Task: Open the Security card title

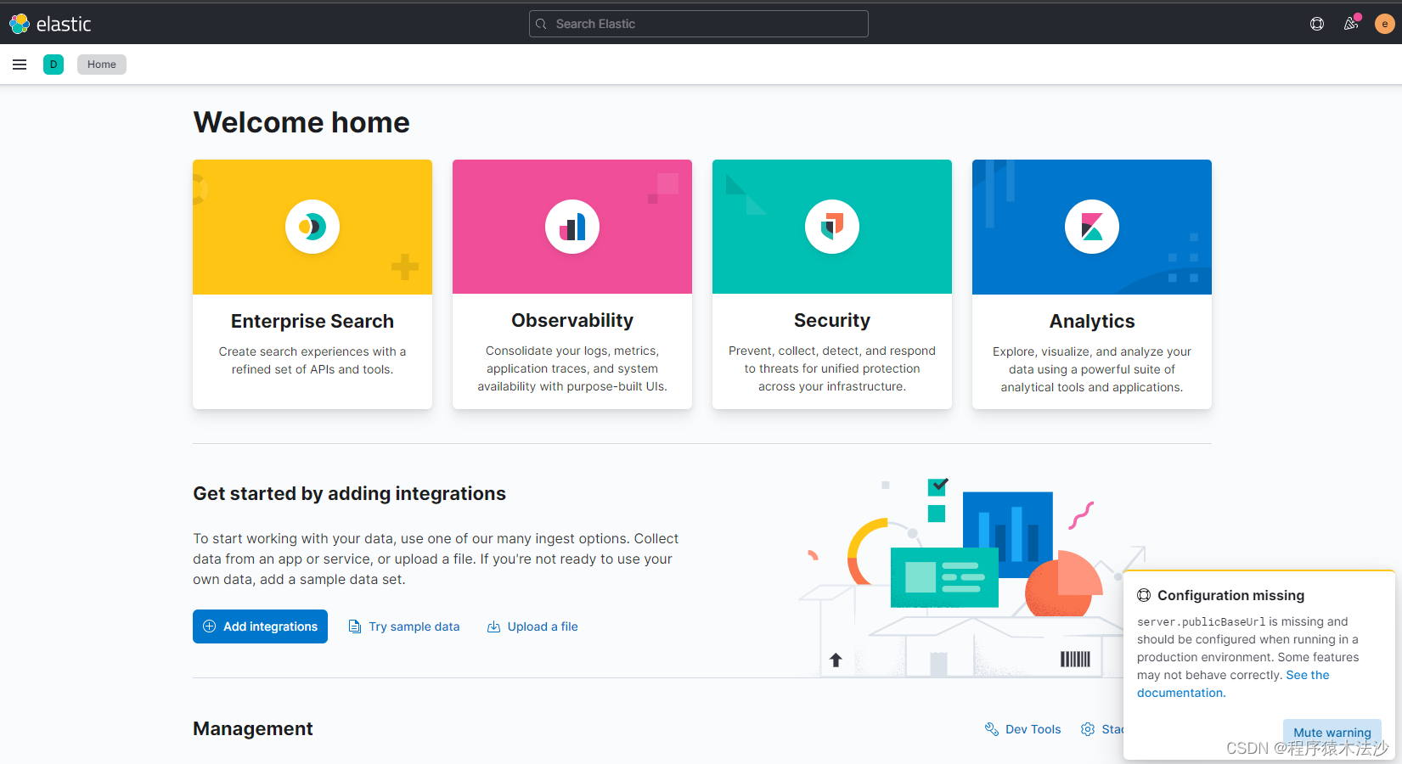Action: click(x=832, y=320)
